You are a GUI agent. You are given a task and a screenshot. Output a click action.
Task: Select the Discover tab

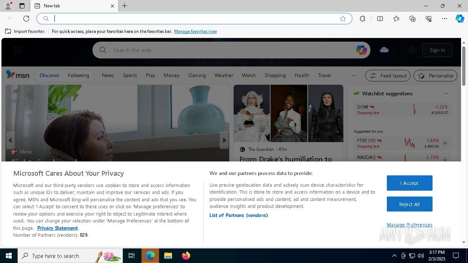pyautogui.click(x=49, y=75)
